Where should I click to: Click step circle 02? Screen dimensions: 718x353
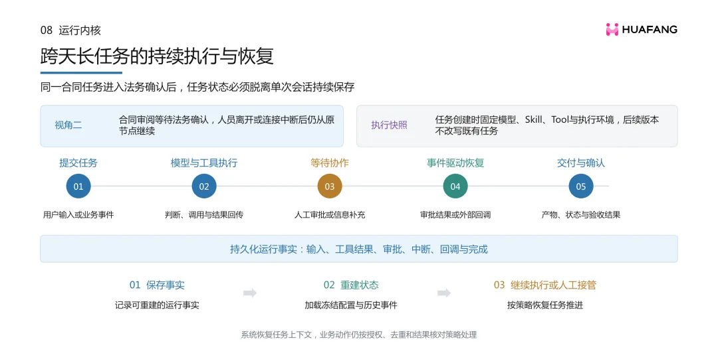[204, 186]
